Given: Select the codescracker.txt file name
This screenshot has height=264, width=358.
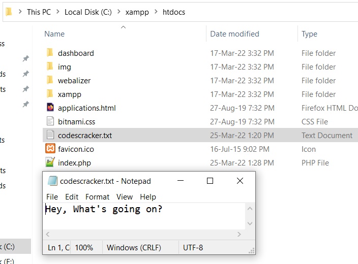Looking at the screenshot, I should coord(85,136).
